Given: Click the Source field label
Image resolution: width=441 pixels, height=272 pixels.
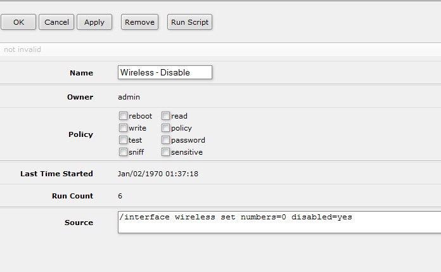Looking at the screenshot, I should click(x=79, y=223).
